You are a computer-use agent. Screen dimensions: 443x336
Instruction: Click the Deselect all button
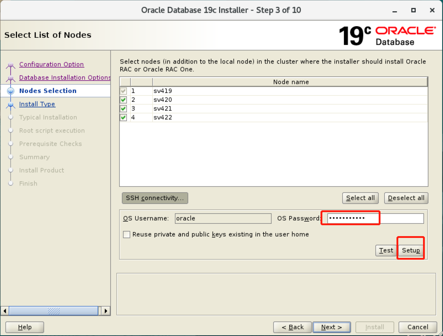point(406,198)
